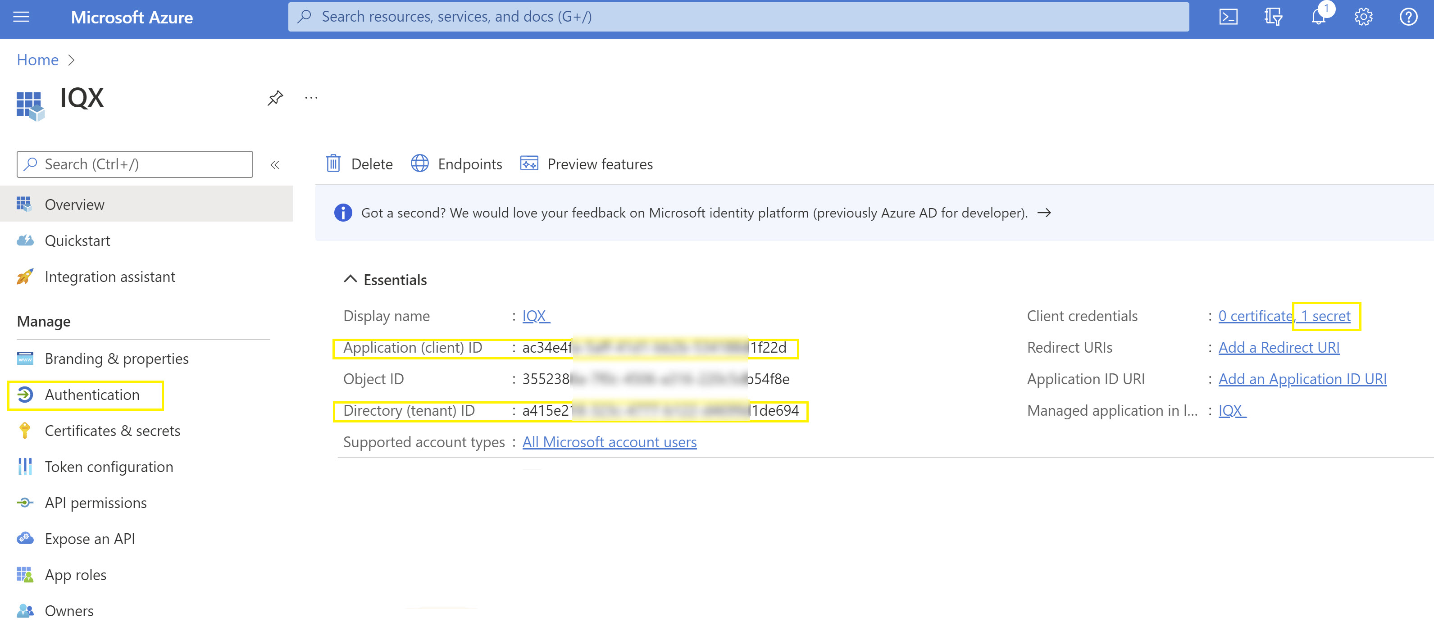The image size is (1434, 622).
Task: Click the Quickstart cloud icon
Action: pyautogui.click(x=24, y=241)
